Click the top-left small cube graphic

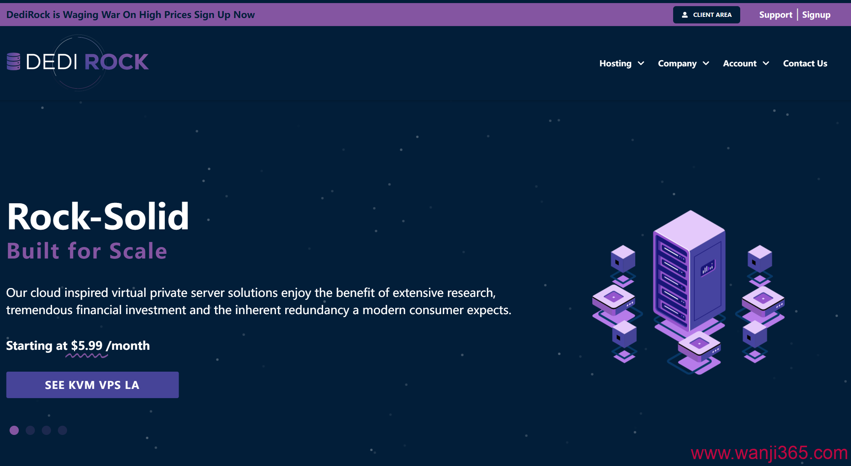623,259
